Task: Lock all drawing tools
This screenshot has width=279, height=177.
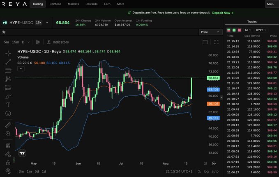Action: pos(8,163)
